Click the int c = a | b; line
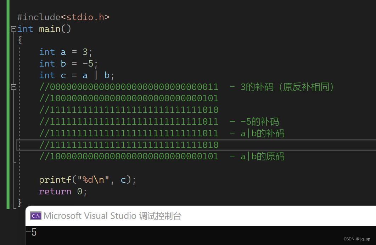This screenshot has width=376, height=245. tap(77, 75)
